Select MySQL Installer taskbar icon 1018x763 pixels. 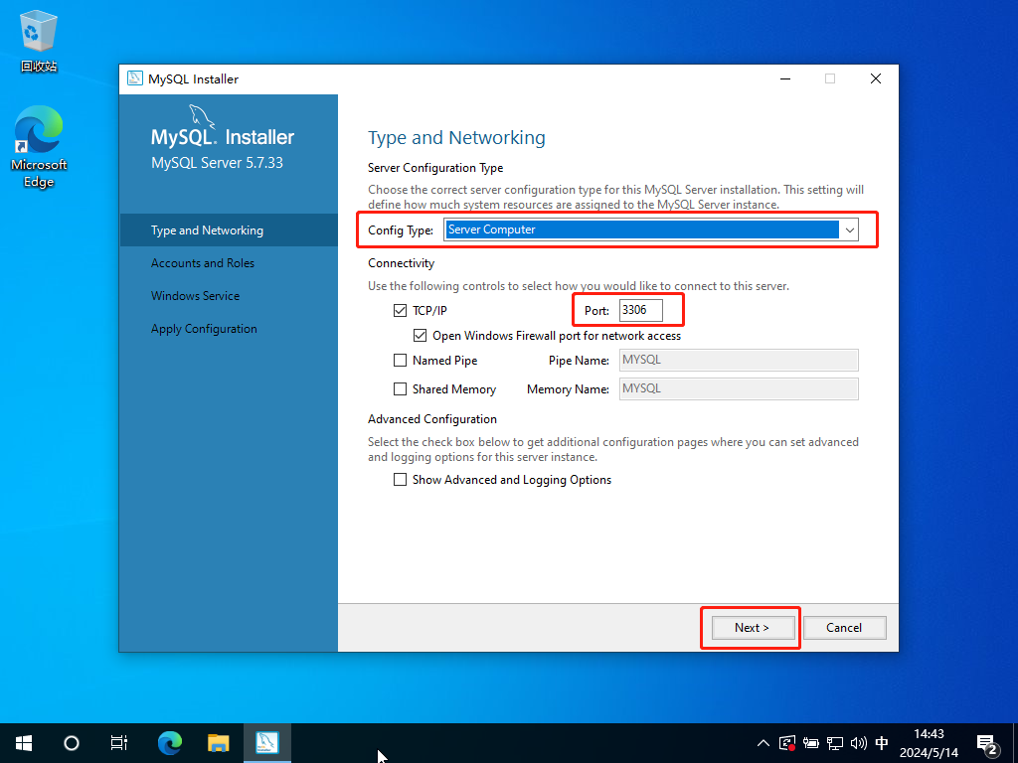coord(267,742)
